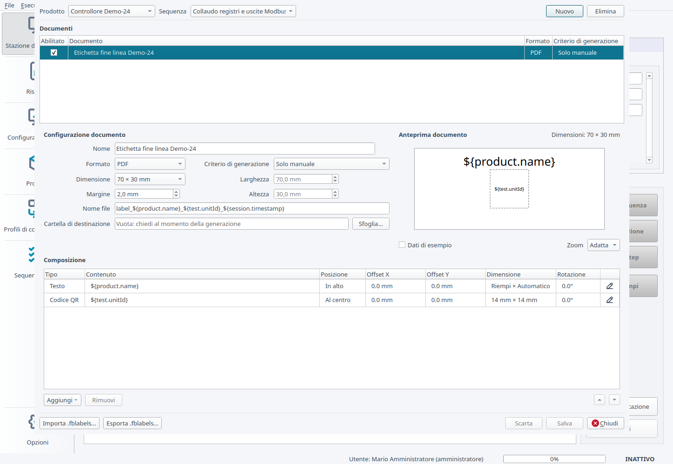
Task: Click Esporta .fblabels... button
Action: click(132, 423)
